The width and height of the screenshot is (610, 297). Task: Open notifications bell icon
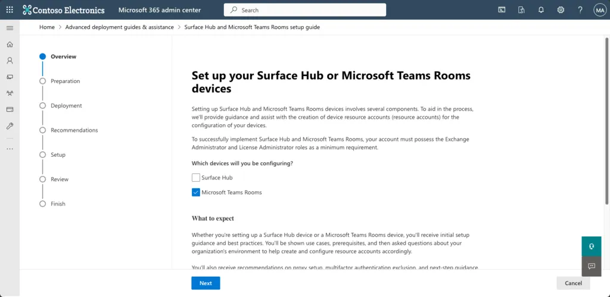541,10
